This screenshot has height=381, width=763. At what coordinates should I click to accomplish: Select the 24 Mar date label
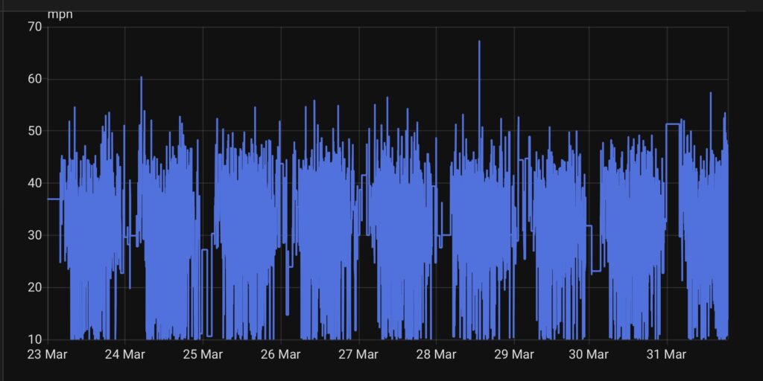124,354
